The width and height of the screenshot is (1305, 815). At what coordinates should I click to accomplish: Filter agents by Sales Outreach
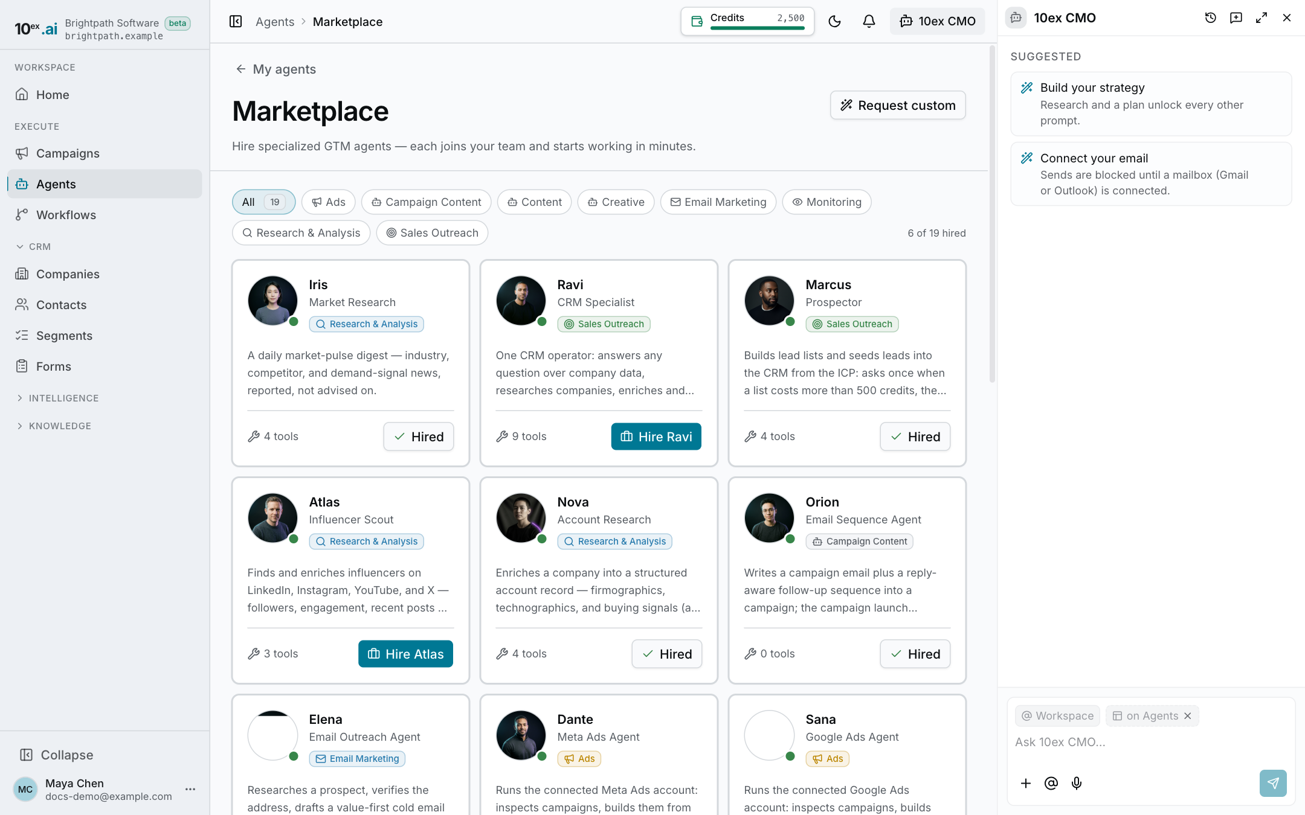click(x=432, y=233)
